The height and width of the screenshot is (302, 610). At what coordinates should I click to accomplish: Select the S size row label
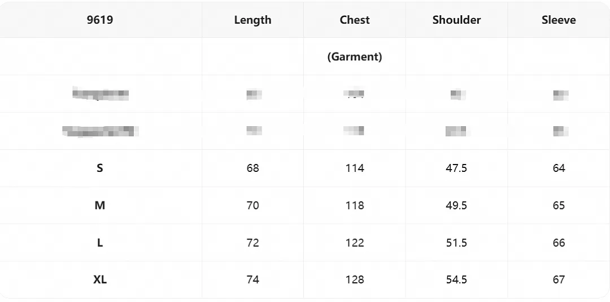tap(100, 168)
